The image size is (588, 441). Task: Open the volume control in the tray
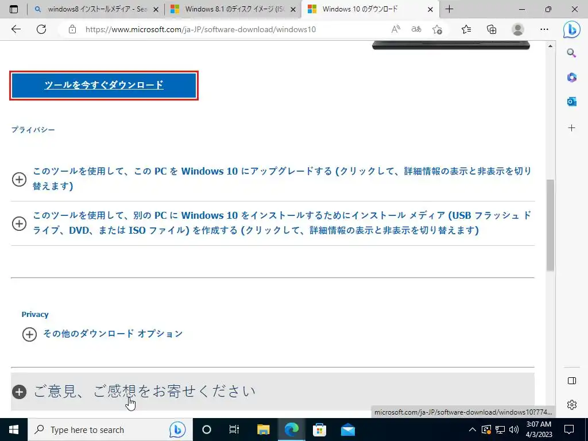click(514, 430)
